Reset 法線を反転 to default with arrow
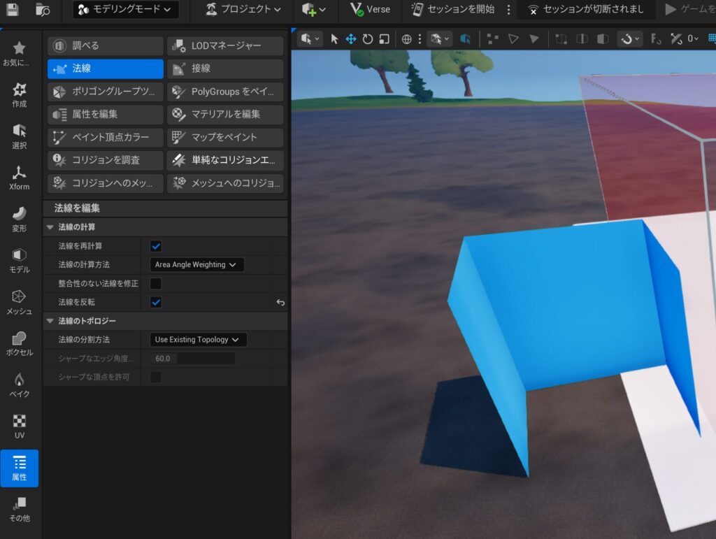 pyautogui.click(x=280, y=303)
